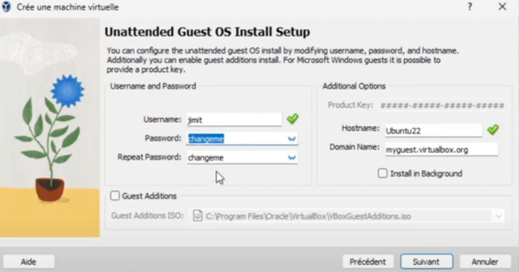
Task: Click the VirtualBox logo in title bar
Action: (6, 6)
